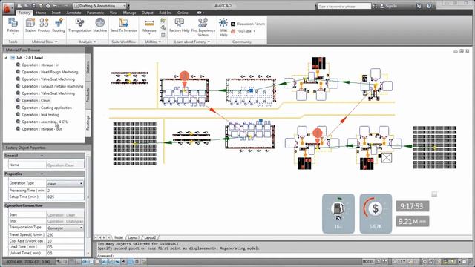Select Operation : leak testing
475x267 pixels.
(x=40, y=115)
